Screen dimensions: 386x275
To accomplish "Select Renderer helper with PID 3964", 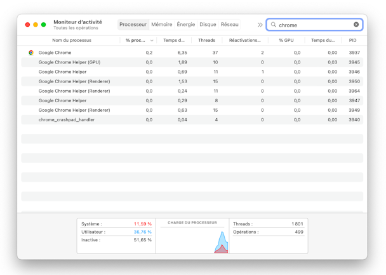I will point(192,91).
